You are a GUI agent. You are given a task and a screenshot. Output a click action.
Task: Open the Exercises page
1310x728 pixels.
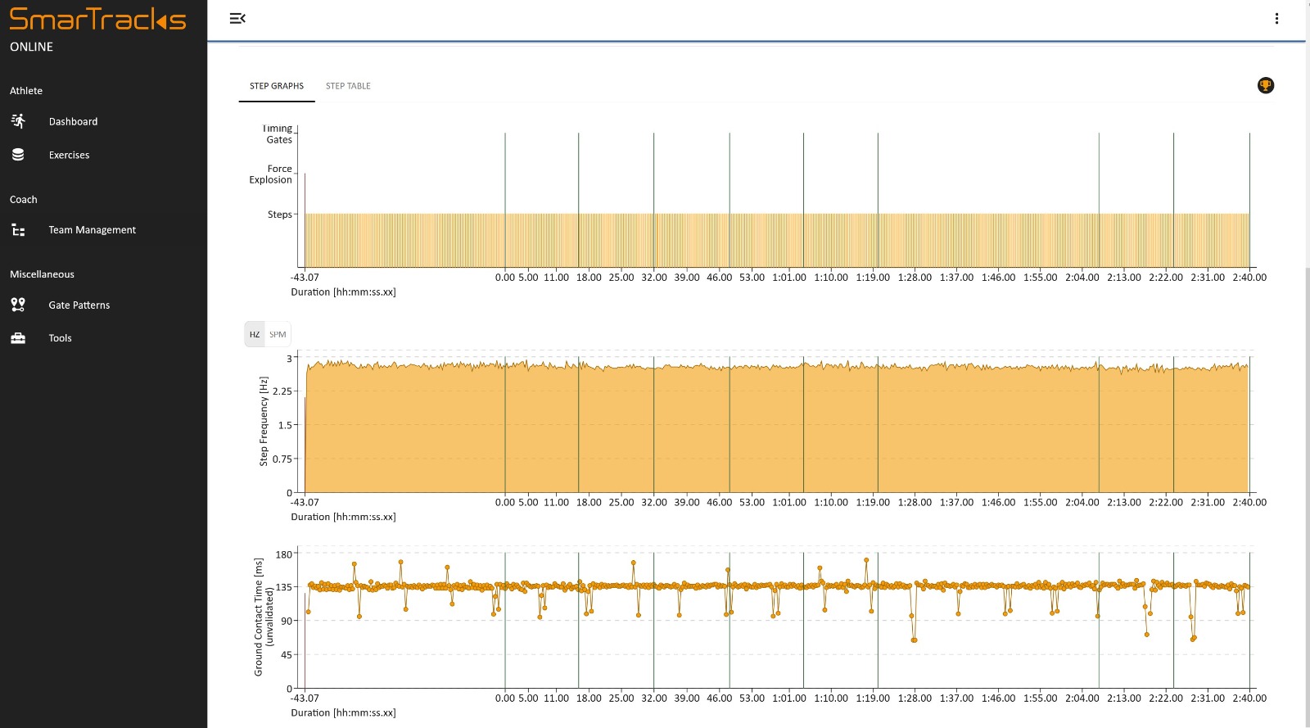click(x=69, y=155)
